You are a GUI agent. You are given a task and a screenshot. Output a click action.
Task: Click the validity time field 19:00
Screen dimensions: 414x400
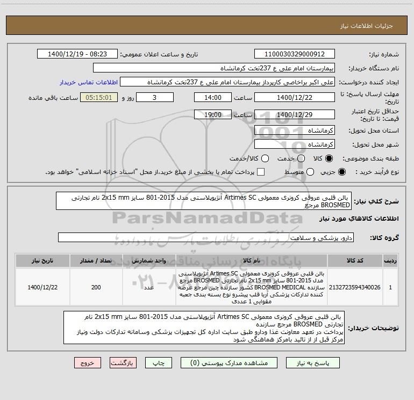213,114
